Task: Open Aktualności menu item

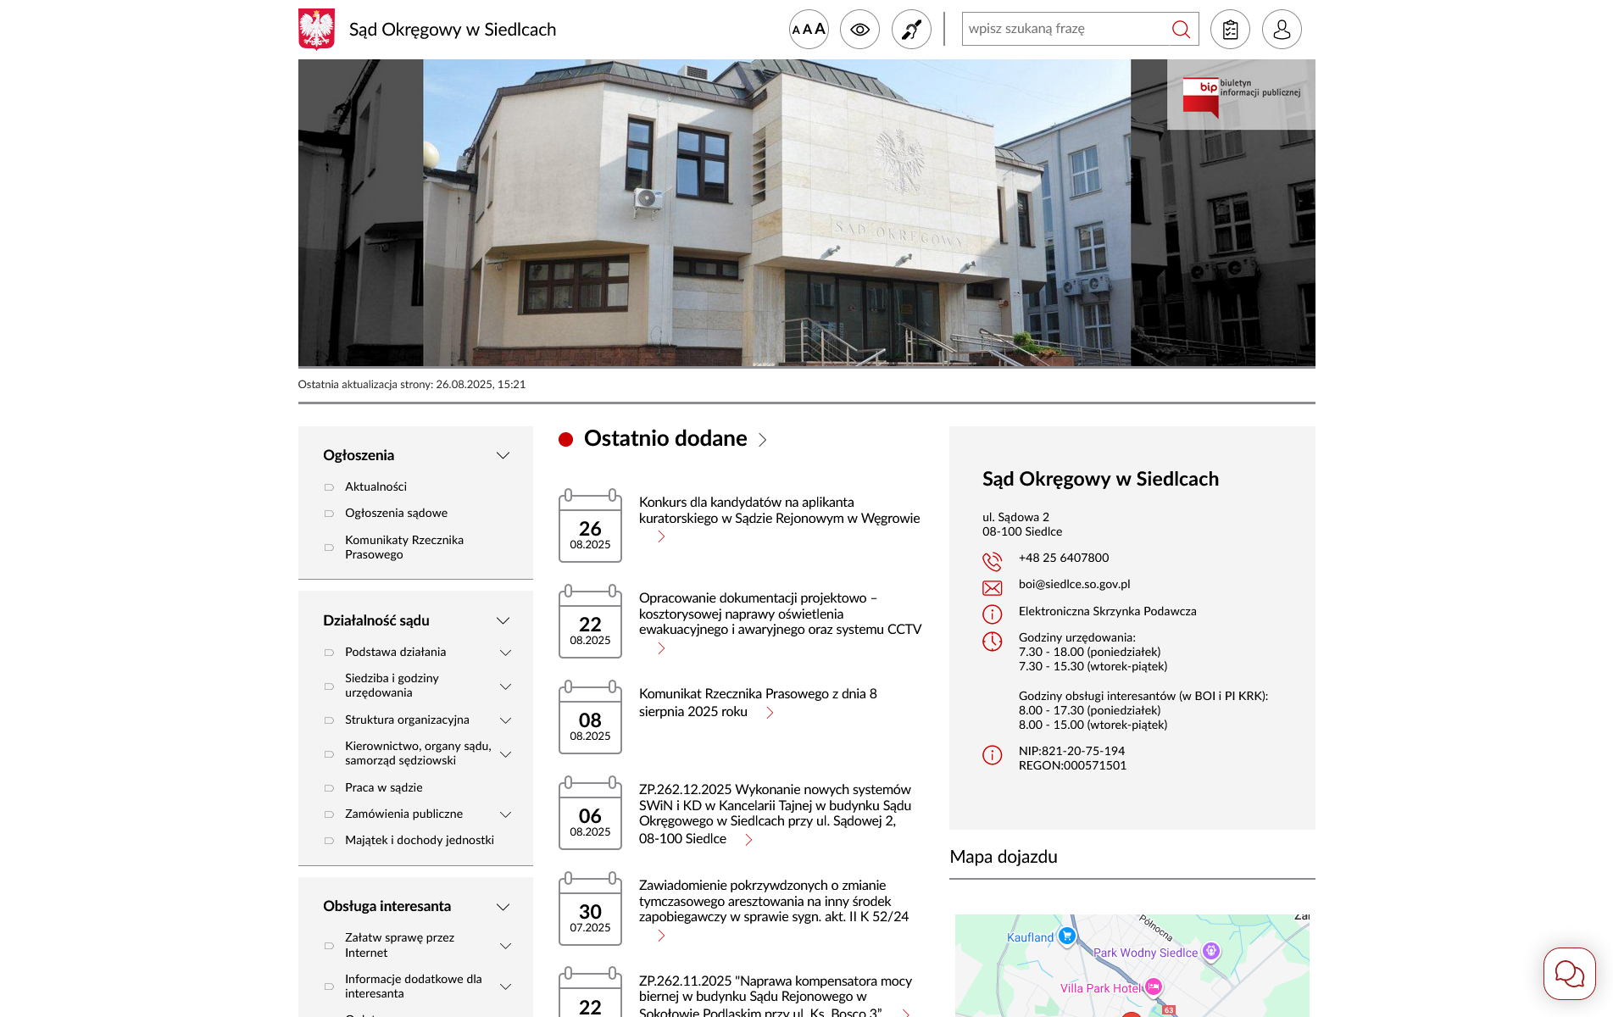Action: (x=375, y=486)
